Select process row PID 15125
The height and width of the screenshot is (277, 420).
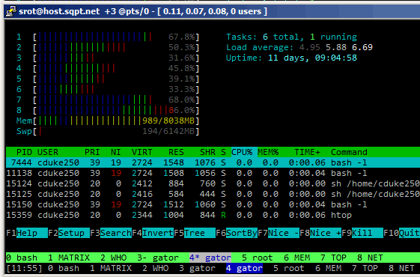[x=213, y=194]
